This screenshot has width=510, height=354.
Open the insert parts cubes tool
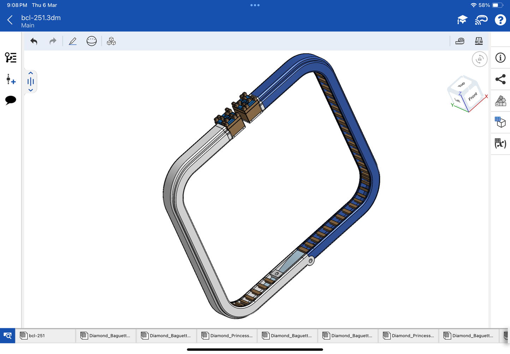[x=111, y=41]
